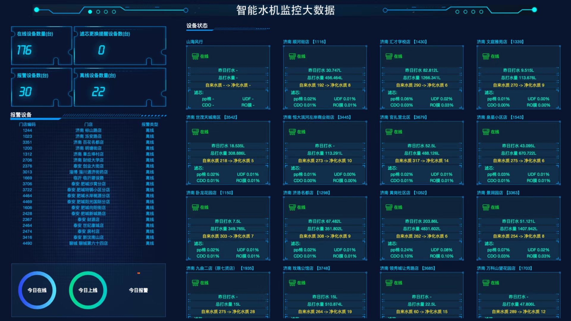Click the online device icon for 济南 领秀城让秀路店
This screenshot has height=321, width=571.
[x=389, y=283]
